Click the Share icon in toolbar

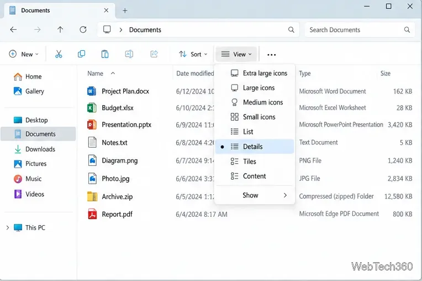click(154, 54)
